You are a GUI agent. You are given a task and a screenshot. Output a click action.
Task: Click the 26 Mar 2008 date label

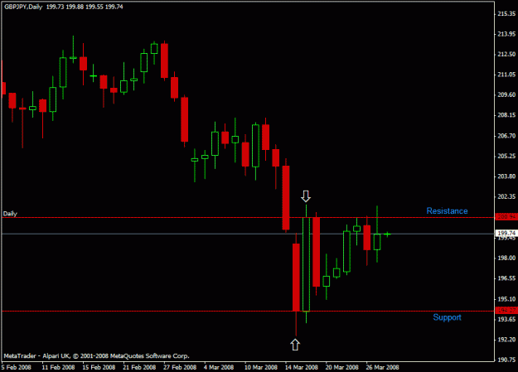click(x=383, y=367)
